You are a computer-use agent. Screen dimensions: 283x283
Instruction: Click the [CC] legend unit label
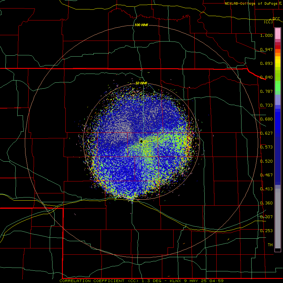269,22
